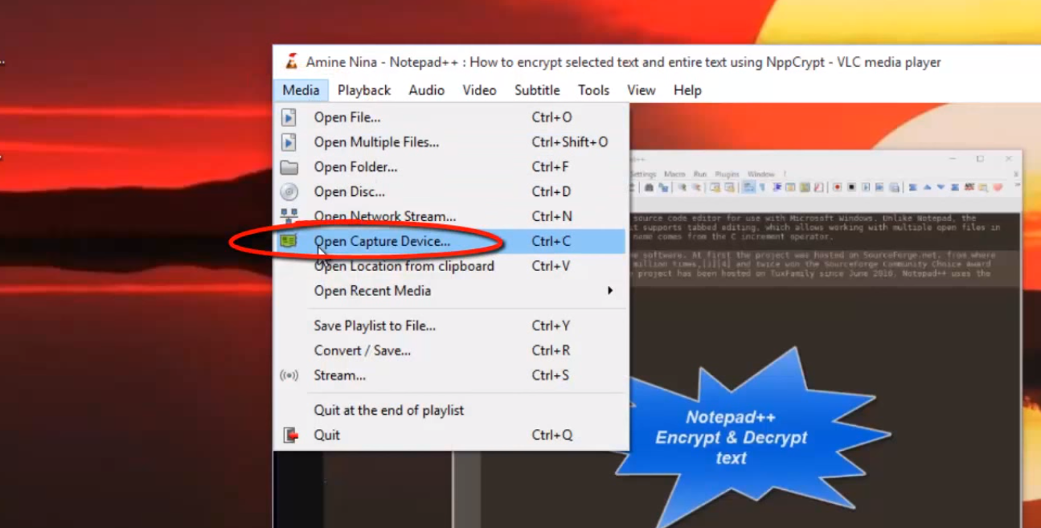
Task: Select Save Playlist to File
Action: tap(451, 325)
